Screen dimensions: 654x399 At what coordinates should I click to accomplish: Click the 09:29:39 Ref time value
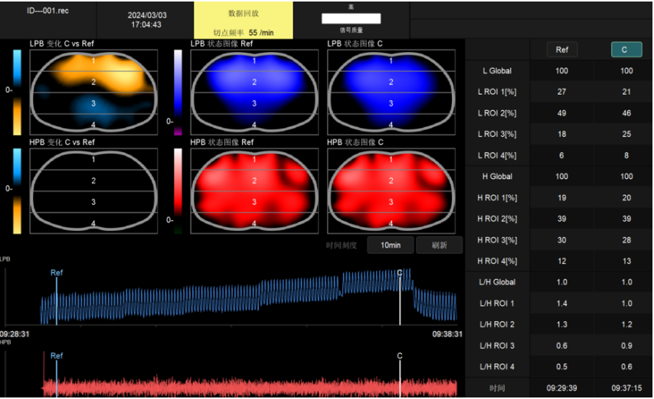point(561,388)
